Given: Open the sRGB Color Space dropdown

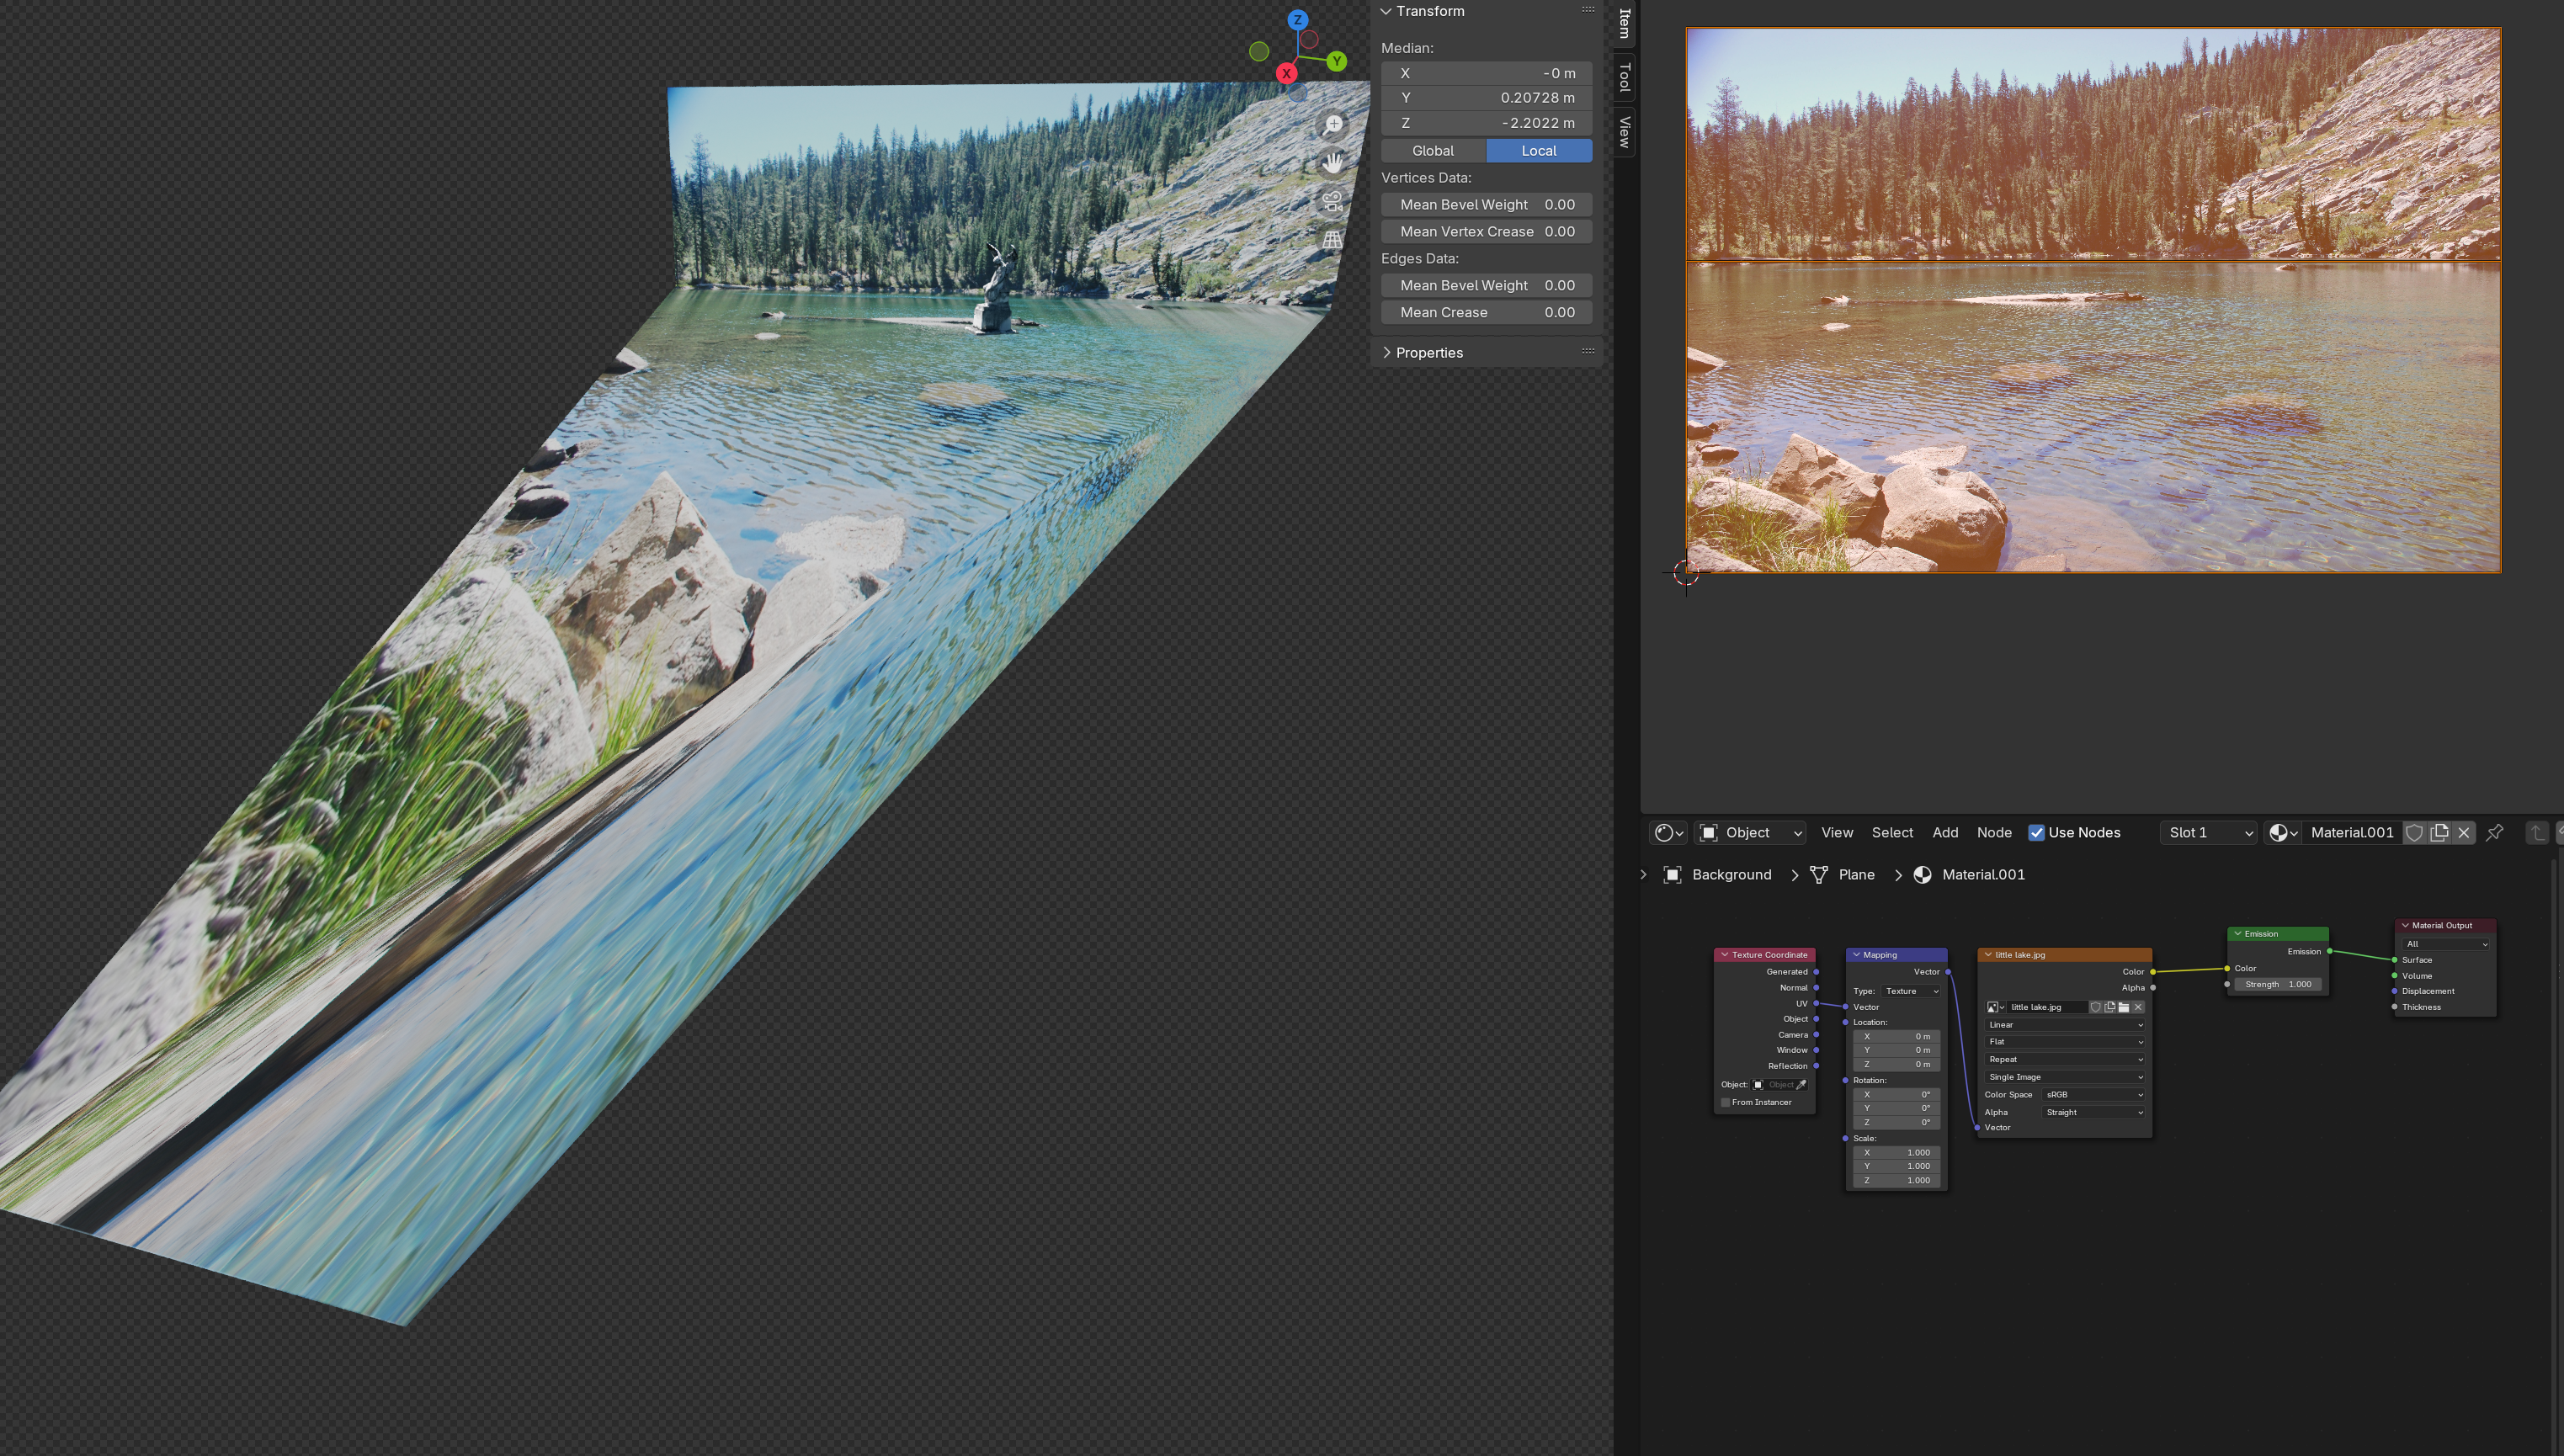Looking at the screenshot, I should (x=2093, y=1095).
